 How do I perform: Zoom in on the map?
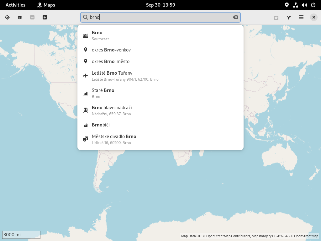(x=45, y=18)
